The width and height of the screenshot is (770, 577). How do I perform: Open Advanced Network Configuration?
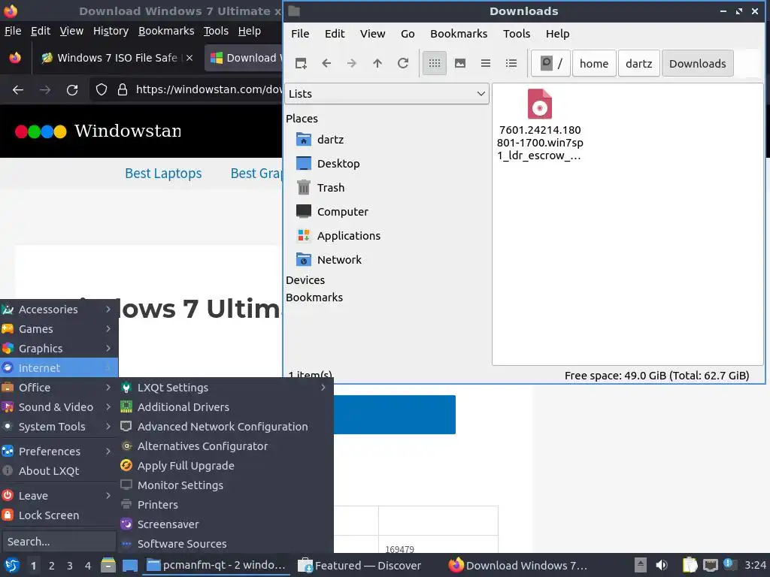point(226,427)
